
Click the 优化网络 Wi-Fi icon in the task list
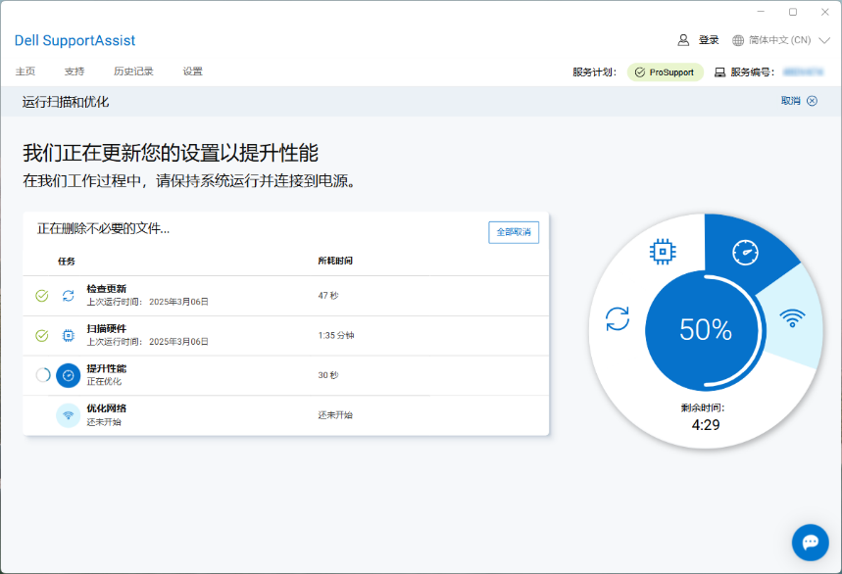click(x=68, y=415)
